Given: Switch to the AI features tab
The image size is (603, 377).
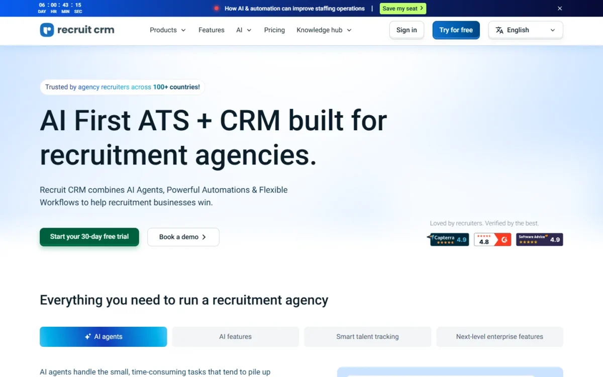Looking at the screenshot, I should [x=236, y=337].
